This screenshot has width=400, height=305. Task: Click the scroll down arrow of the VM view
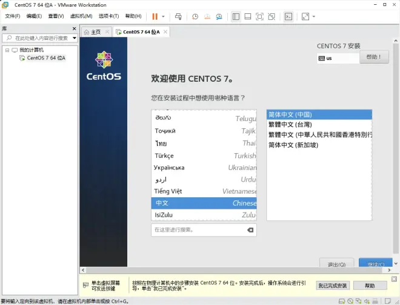tap(396, 264)
